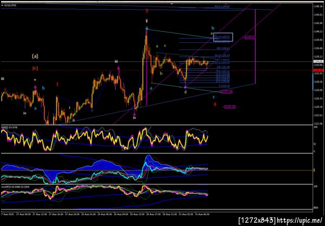The width and height of the screenshot is (325, 226).
Task: Select the Fibonacci 161.8 level label
Action: (x=222, y=56)
